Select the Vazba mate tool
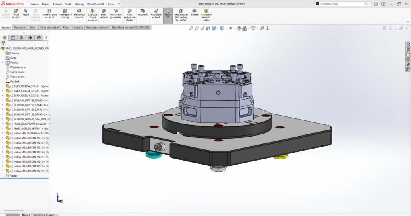The height and width of the screenshot is (216, 411). pos(26,12)
